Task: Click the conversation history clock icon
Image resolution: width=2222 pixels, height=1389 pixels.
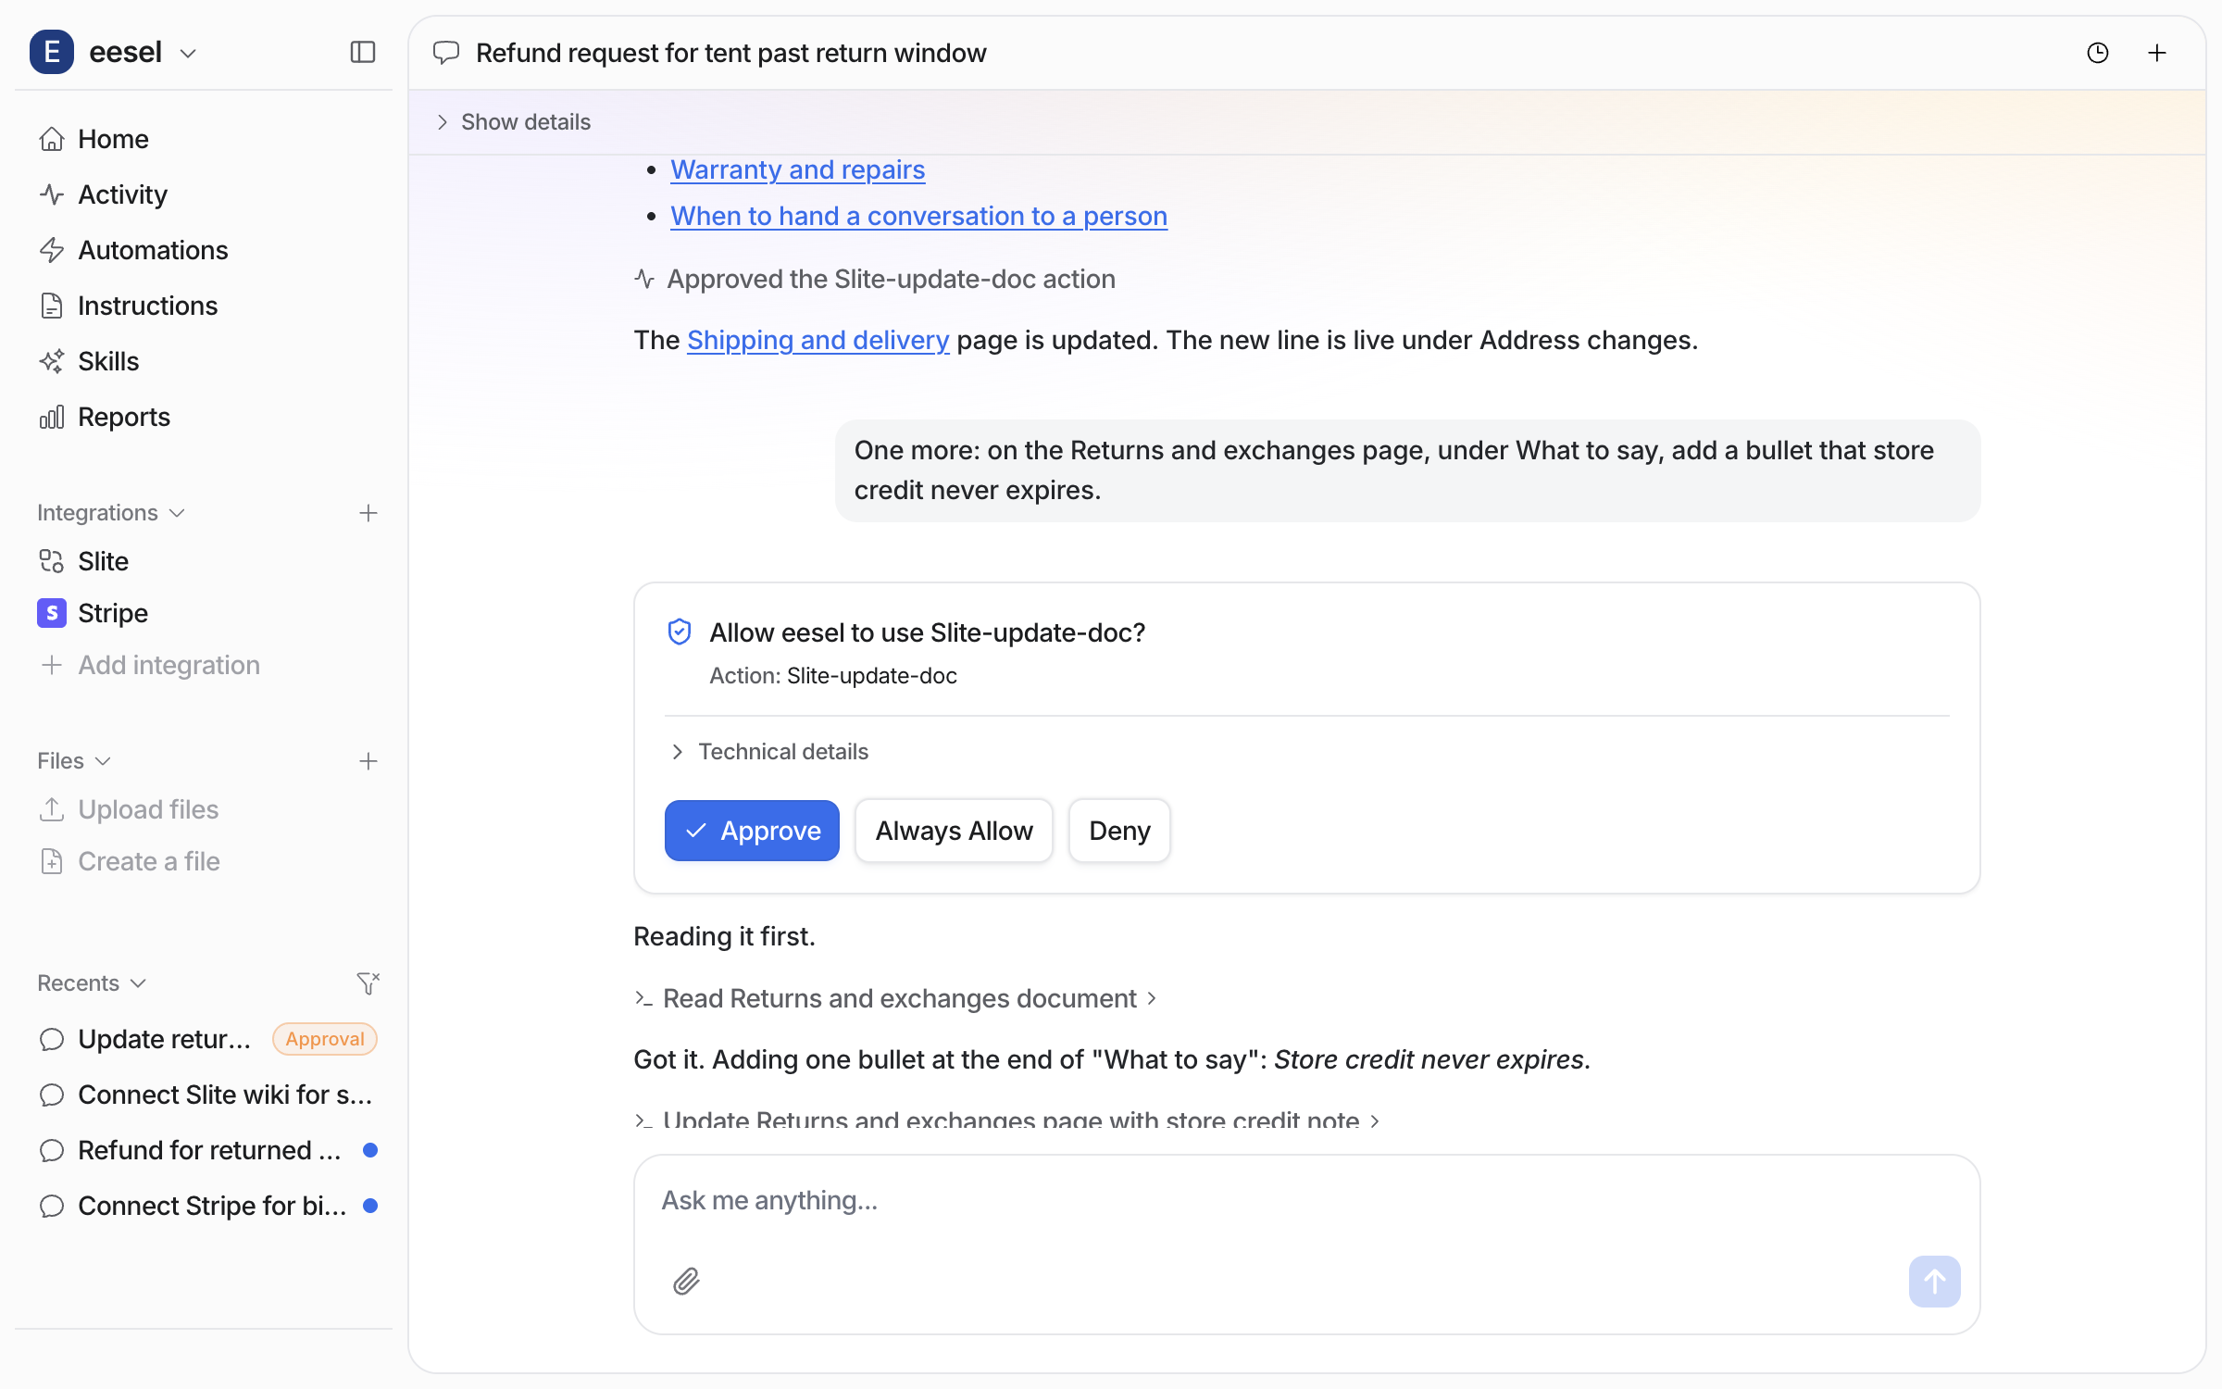Action: [x=2097, y=53]
